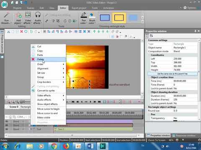201x150 pixels.
Task: Open the Scene 0 timeline tab
Action: [x=14, y=107]
